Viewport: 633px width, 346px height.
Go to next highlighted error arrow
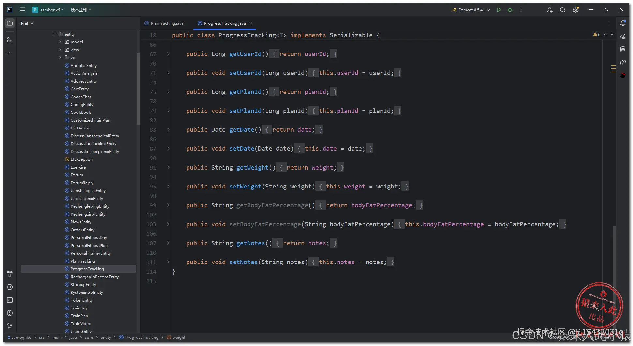click(x=612, y=34)
